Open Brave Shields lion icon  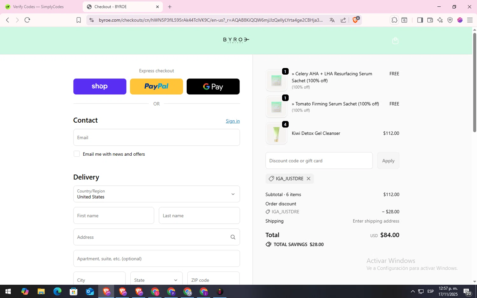[x=356, y=20]
